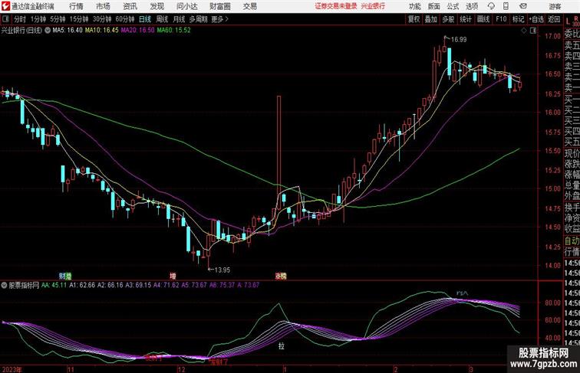Click the 财 event marker on the timeline

(62, 276)
